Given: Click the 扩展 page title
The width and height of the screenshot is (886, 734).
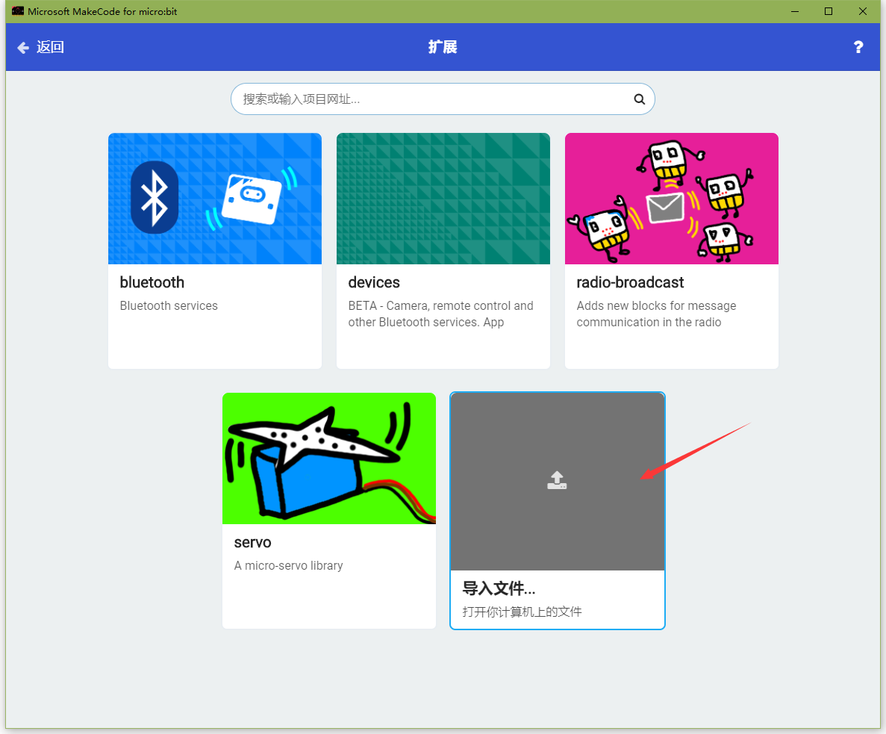Looking at the screenshot, I should (443, 47).
